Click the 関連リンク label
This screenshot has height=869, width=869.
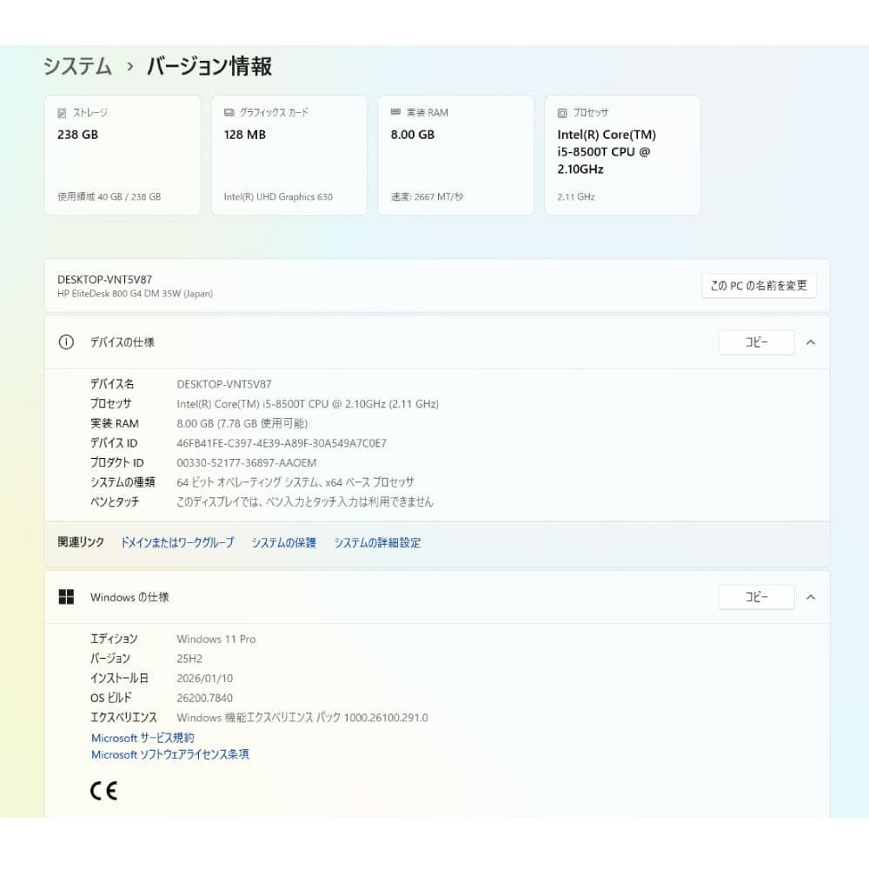81,542
